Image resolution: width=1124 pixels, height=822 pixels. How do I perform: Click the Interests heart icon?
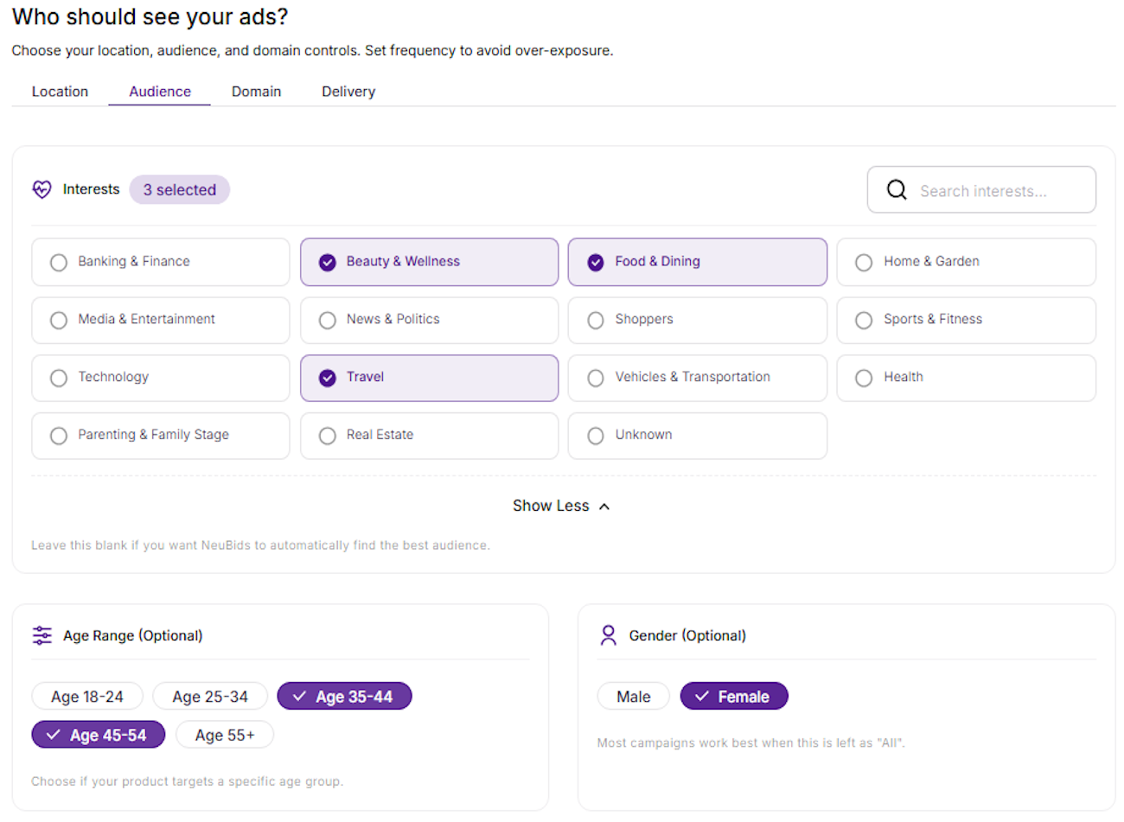pyautogui.click(x=42, y=189)
